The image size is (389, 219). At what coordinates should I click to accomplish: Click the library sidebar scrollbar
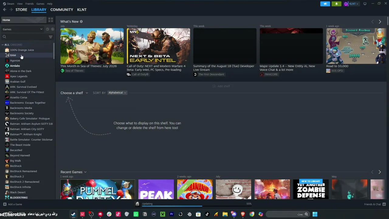click(54, 51)
